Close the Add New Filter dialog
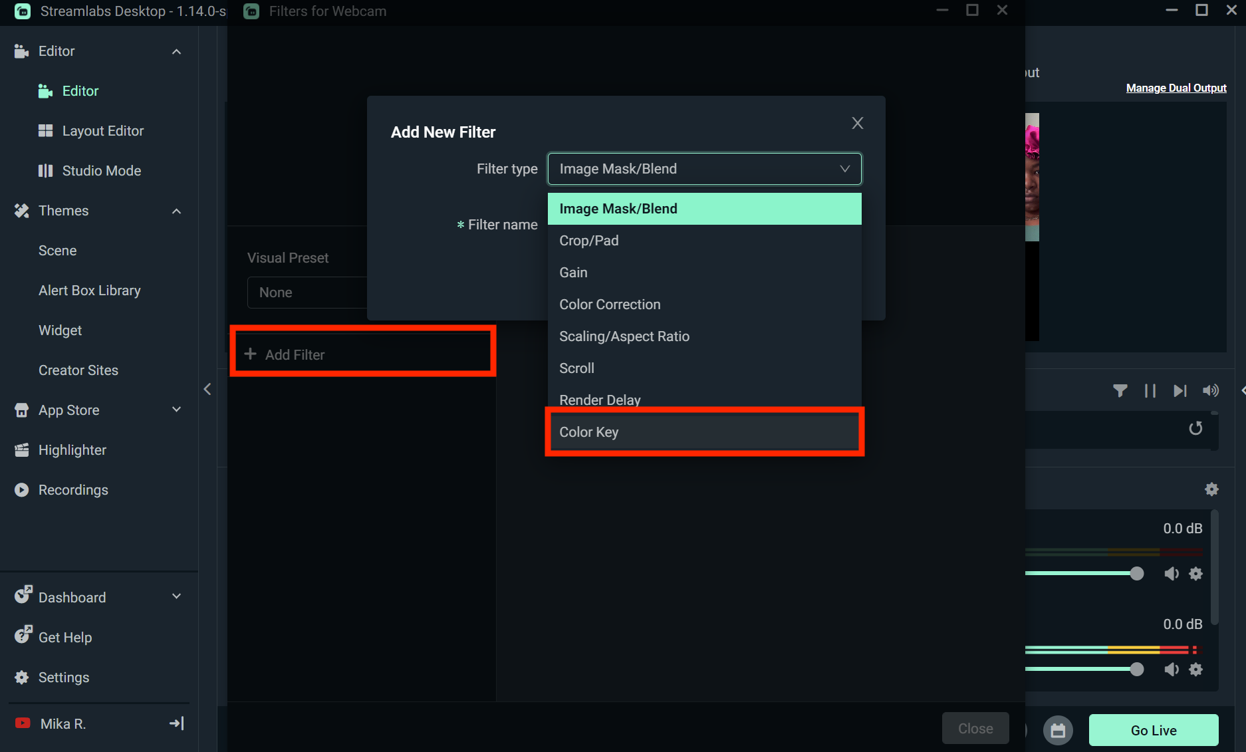The width and height of the screenshot is (1246, 752). tap(857, 123)
